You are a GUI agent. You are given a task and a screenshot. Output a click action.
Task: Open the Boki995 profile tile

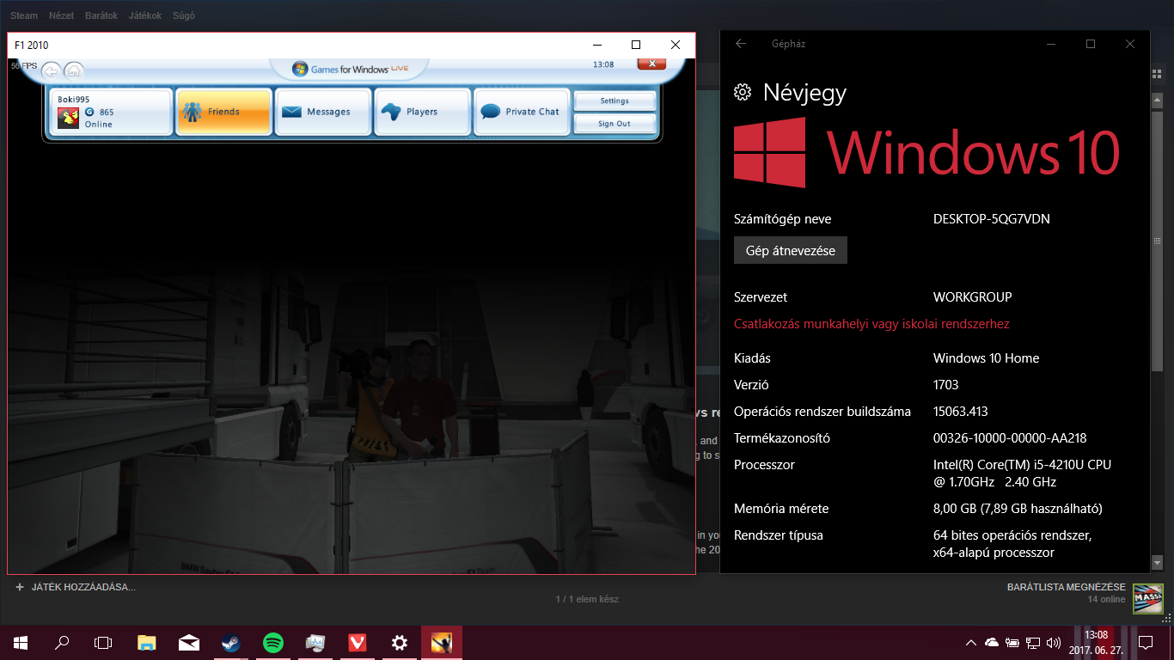[x=110, y=112]
